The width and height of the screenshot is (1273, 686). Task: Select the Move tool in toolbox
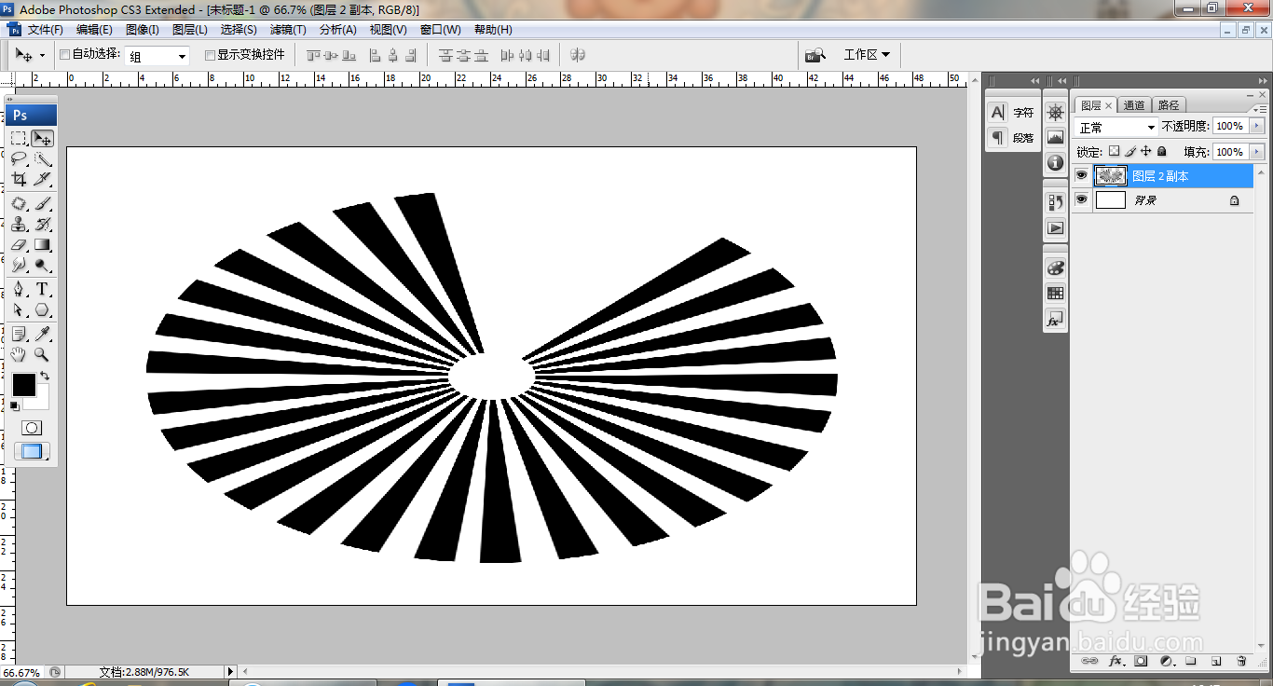click(x=42, y=138)
